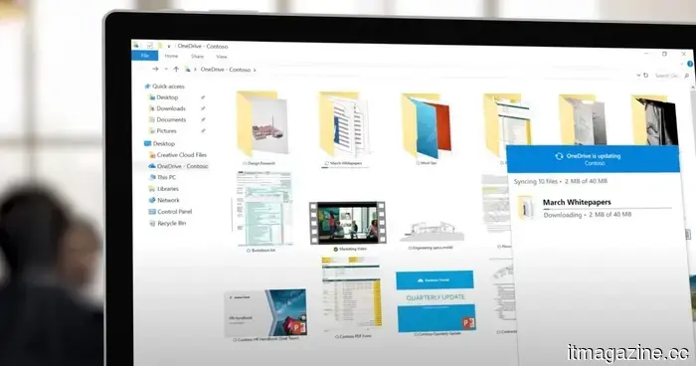Image resolution: width=696 pixels, height=366 pixels.
Task: Open pinned Desktop under Quick access
Action: (x=167, y=97)
